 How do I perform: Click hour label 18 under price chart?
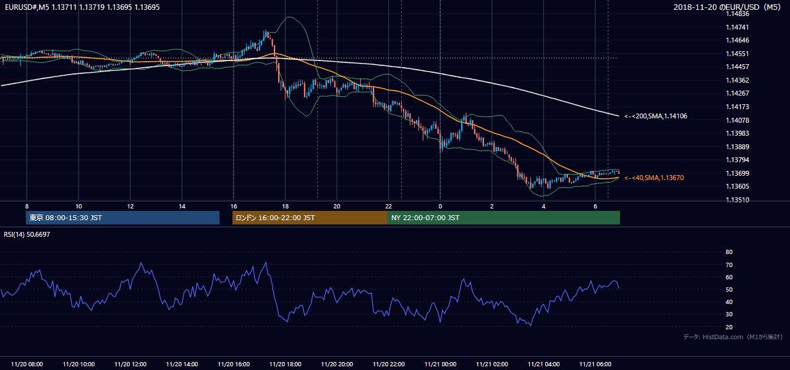pos(285,206)
